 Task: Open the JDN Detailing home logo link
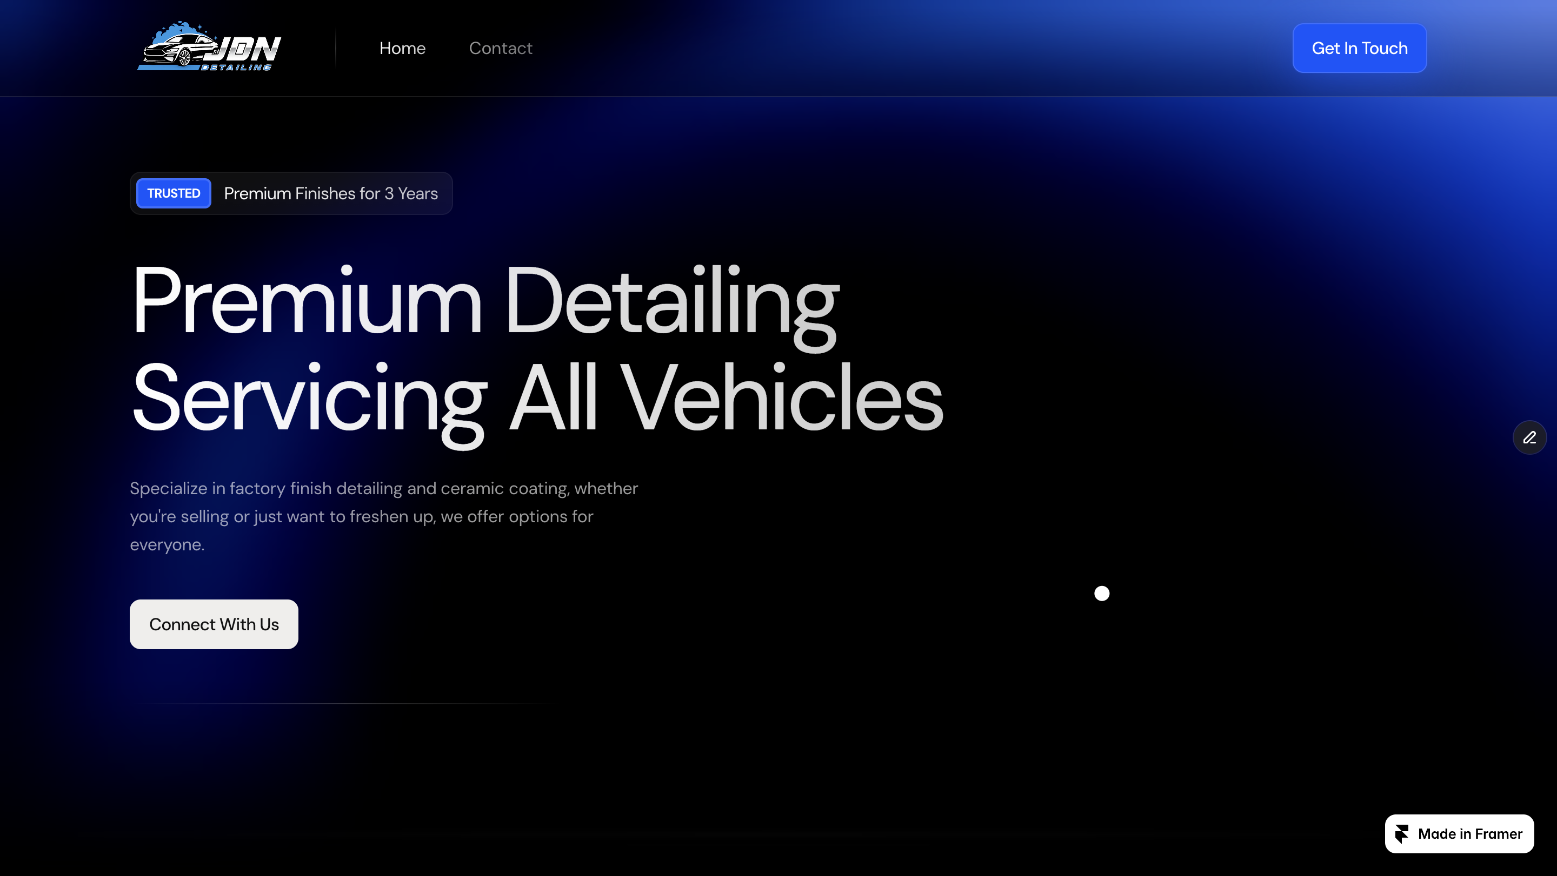pos(210,48)
